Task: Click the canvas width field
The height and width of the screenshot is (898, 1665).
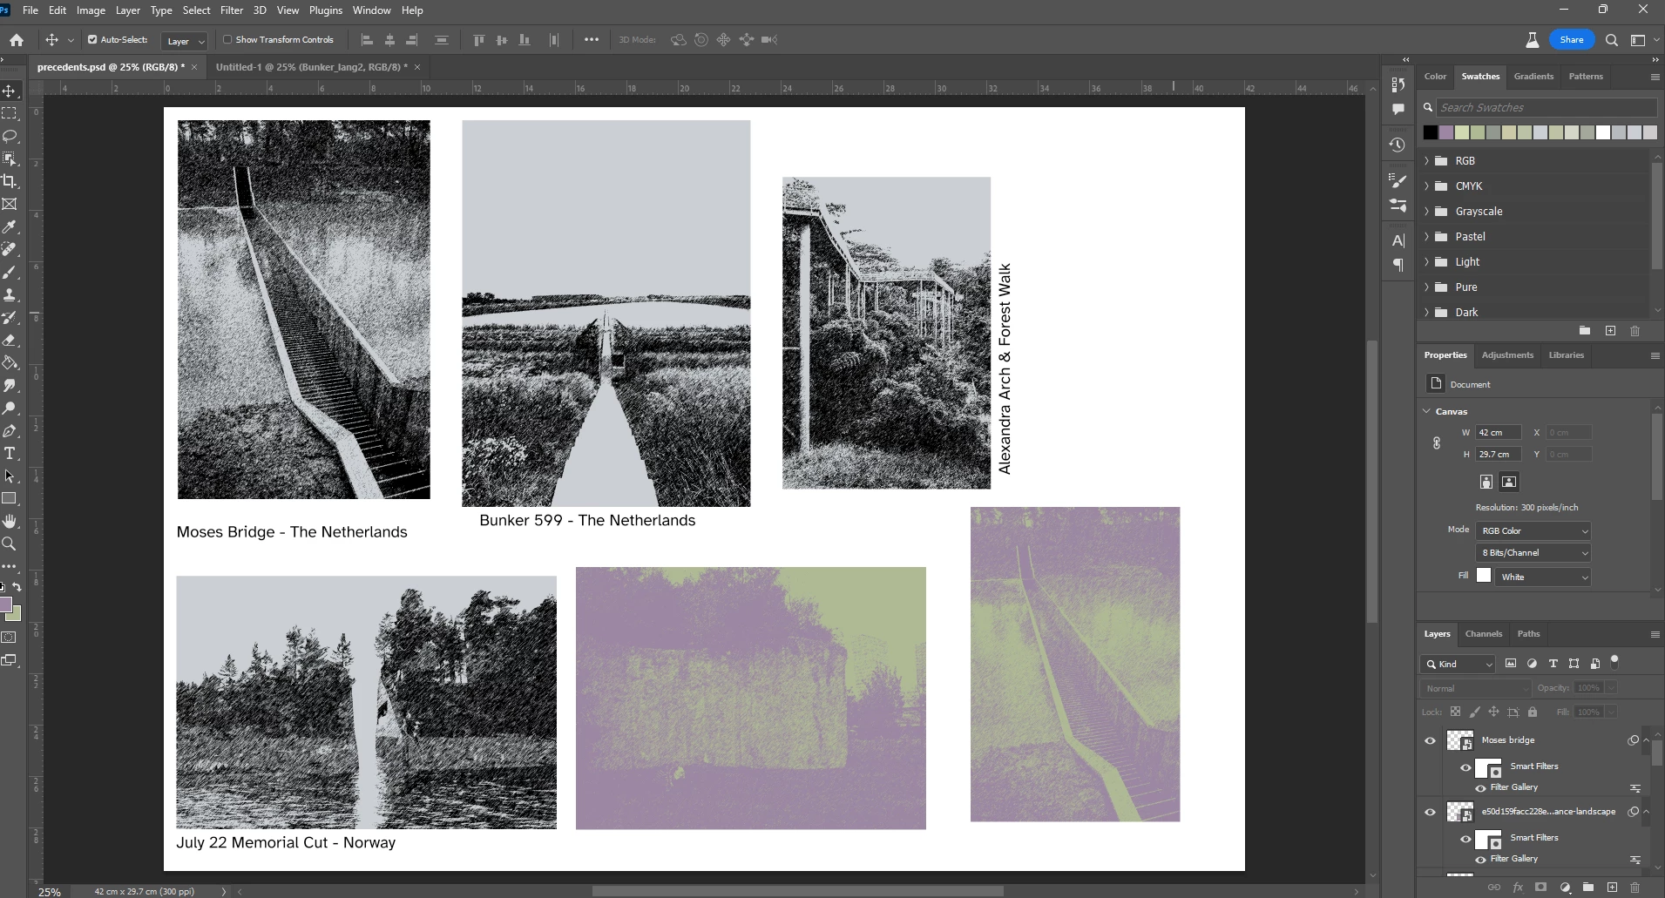Action: point(1498,432)
